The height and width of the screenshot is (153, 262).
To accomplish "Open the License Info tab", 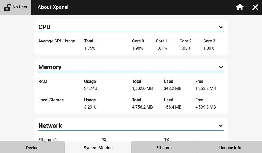I will pos(230,148).
